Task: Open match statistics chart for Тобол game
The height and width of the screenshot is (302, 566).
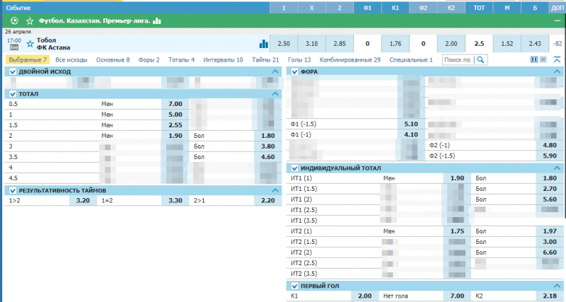Action: click(x=263, y=44)
